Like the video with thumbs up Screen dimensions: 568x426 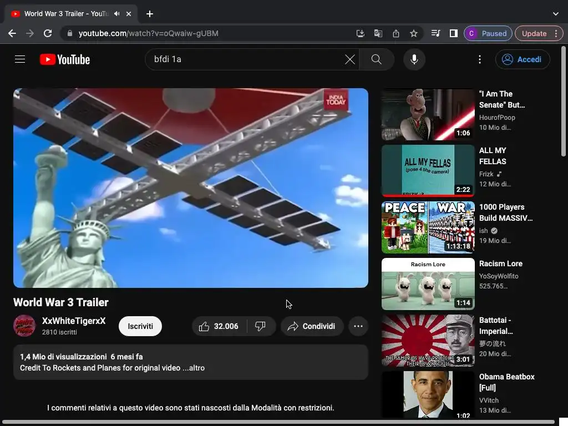click(x=219, y=326)
